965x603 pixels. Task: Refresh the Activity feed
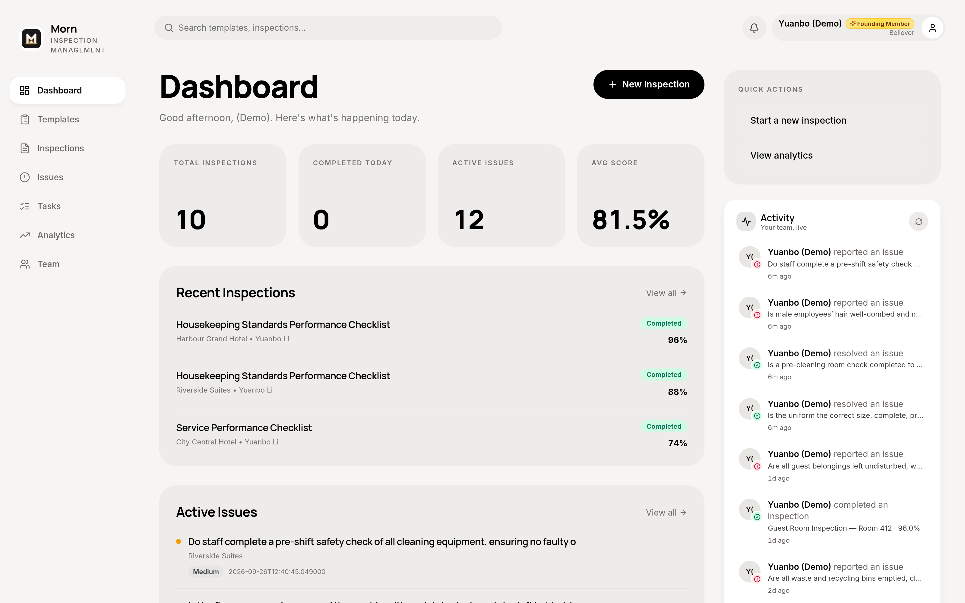[x=918, y=221]
